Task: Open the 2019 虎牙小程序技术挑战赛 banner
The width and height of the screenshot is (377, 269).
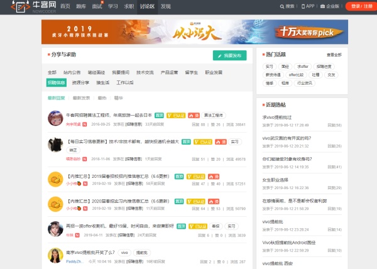Action: 195,32
